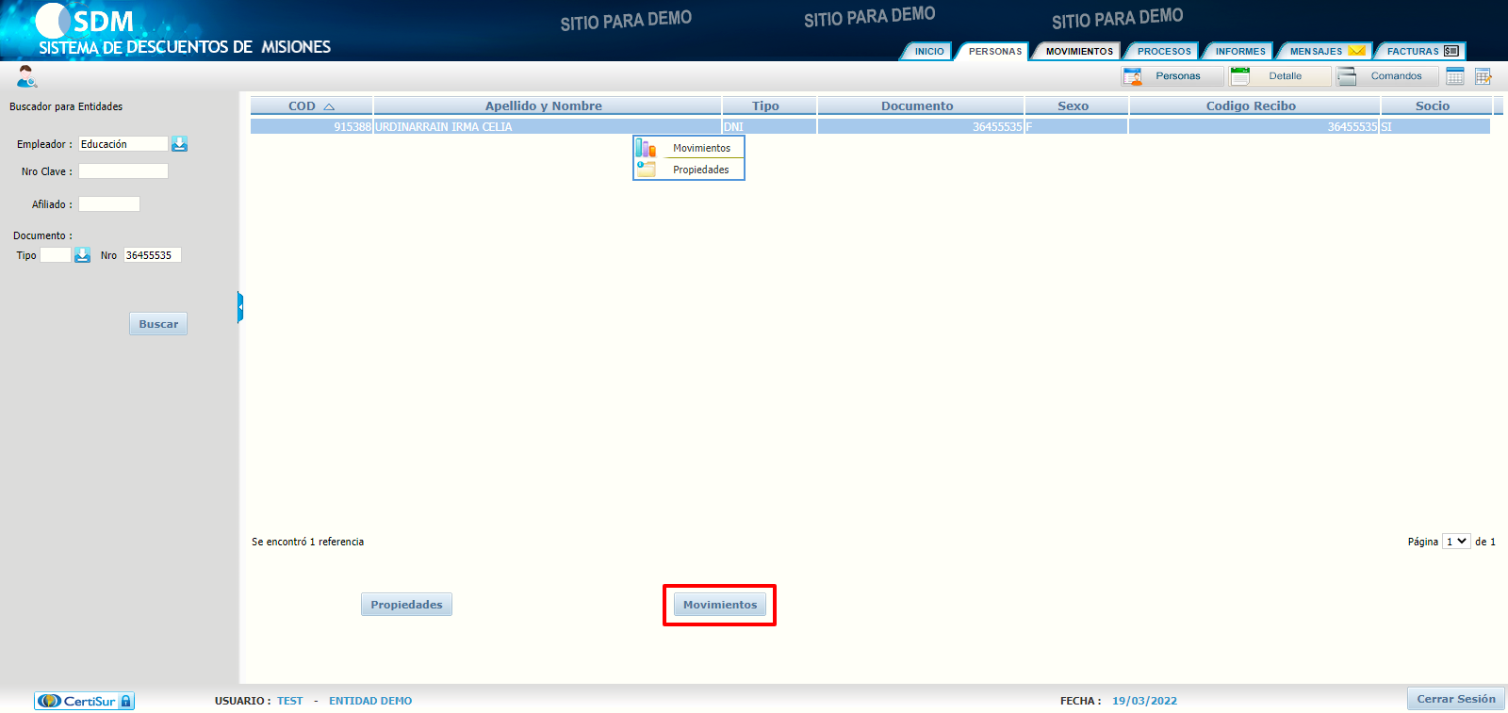Click ENTIDAD DEMO in the footer
Viewport: 1508px width, 713px height.
click(370, 701)
